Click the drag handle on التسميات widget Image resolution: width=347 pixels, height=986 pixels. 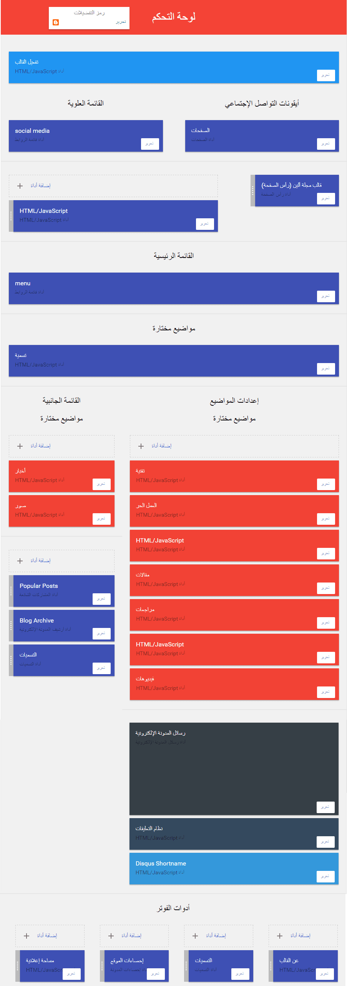click(10, 660)
